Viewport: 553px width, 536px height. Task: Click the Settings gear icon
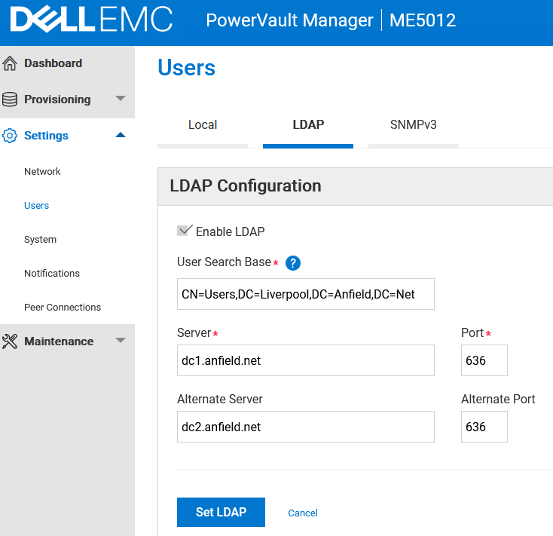10,136
